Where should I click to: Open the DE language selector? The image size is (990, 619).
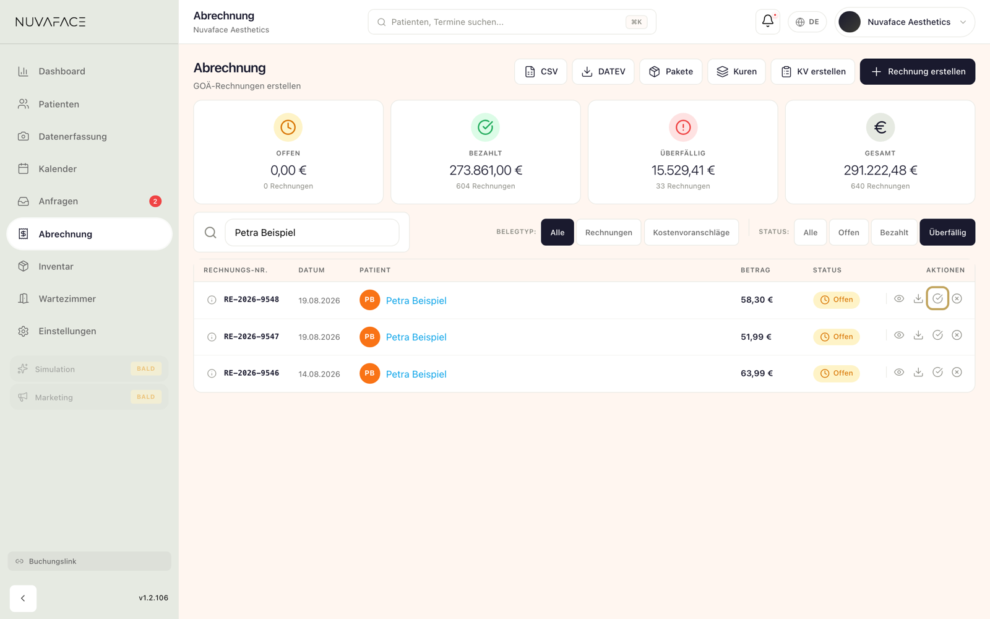(x=807, y=22)
